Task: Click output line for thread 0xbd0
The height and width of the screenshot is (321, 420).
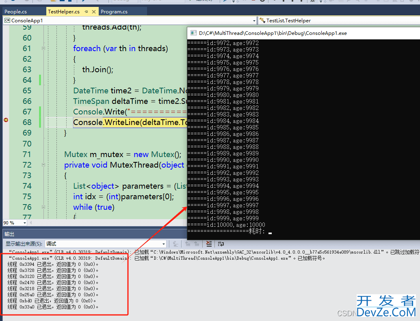Action: pos(52,301)
